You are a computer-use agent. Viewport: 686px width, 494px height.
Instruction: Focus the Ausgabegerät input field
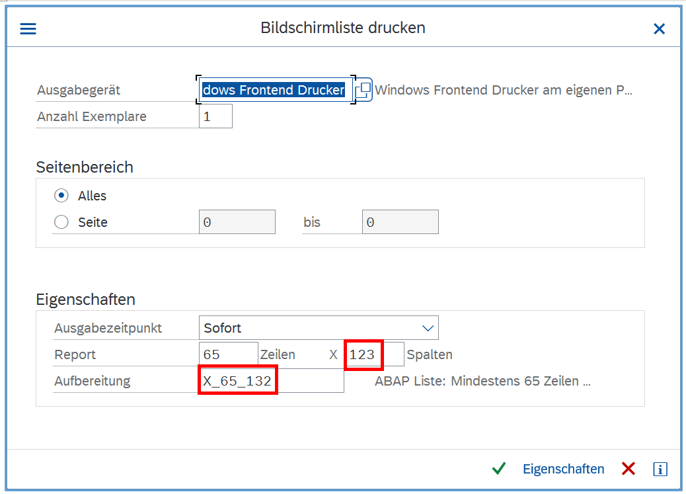(274, 90)
